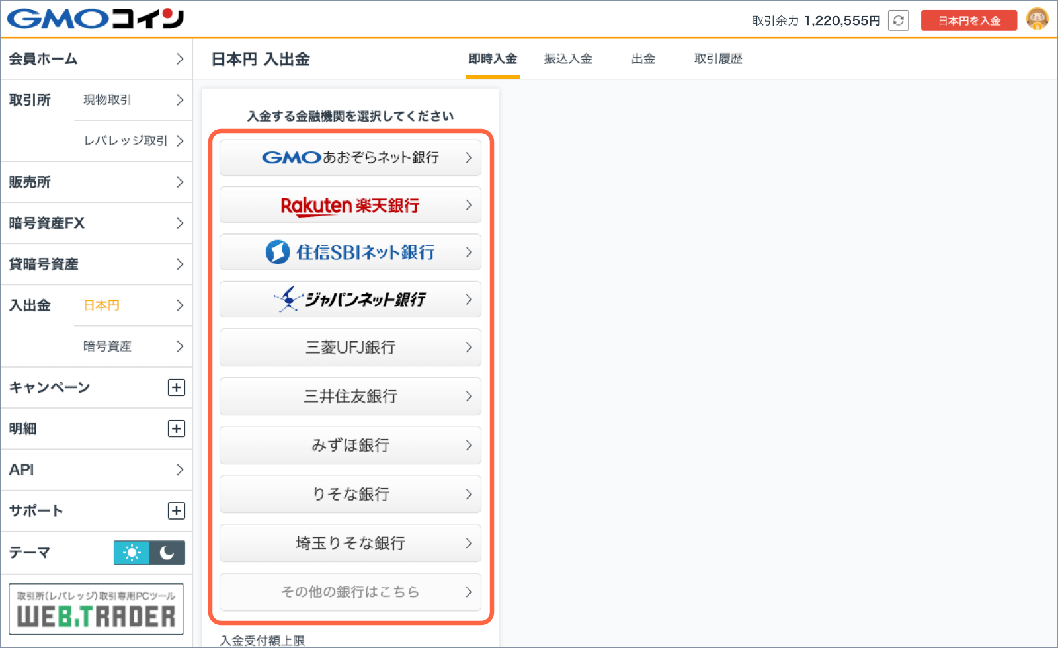Open 貸暗号資産 in the sidebar
The image size is (1058, 648).
[97, 264]
